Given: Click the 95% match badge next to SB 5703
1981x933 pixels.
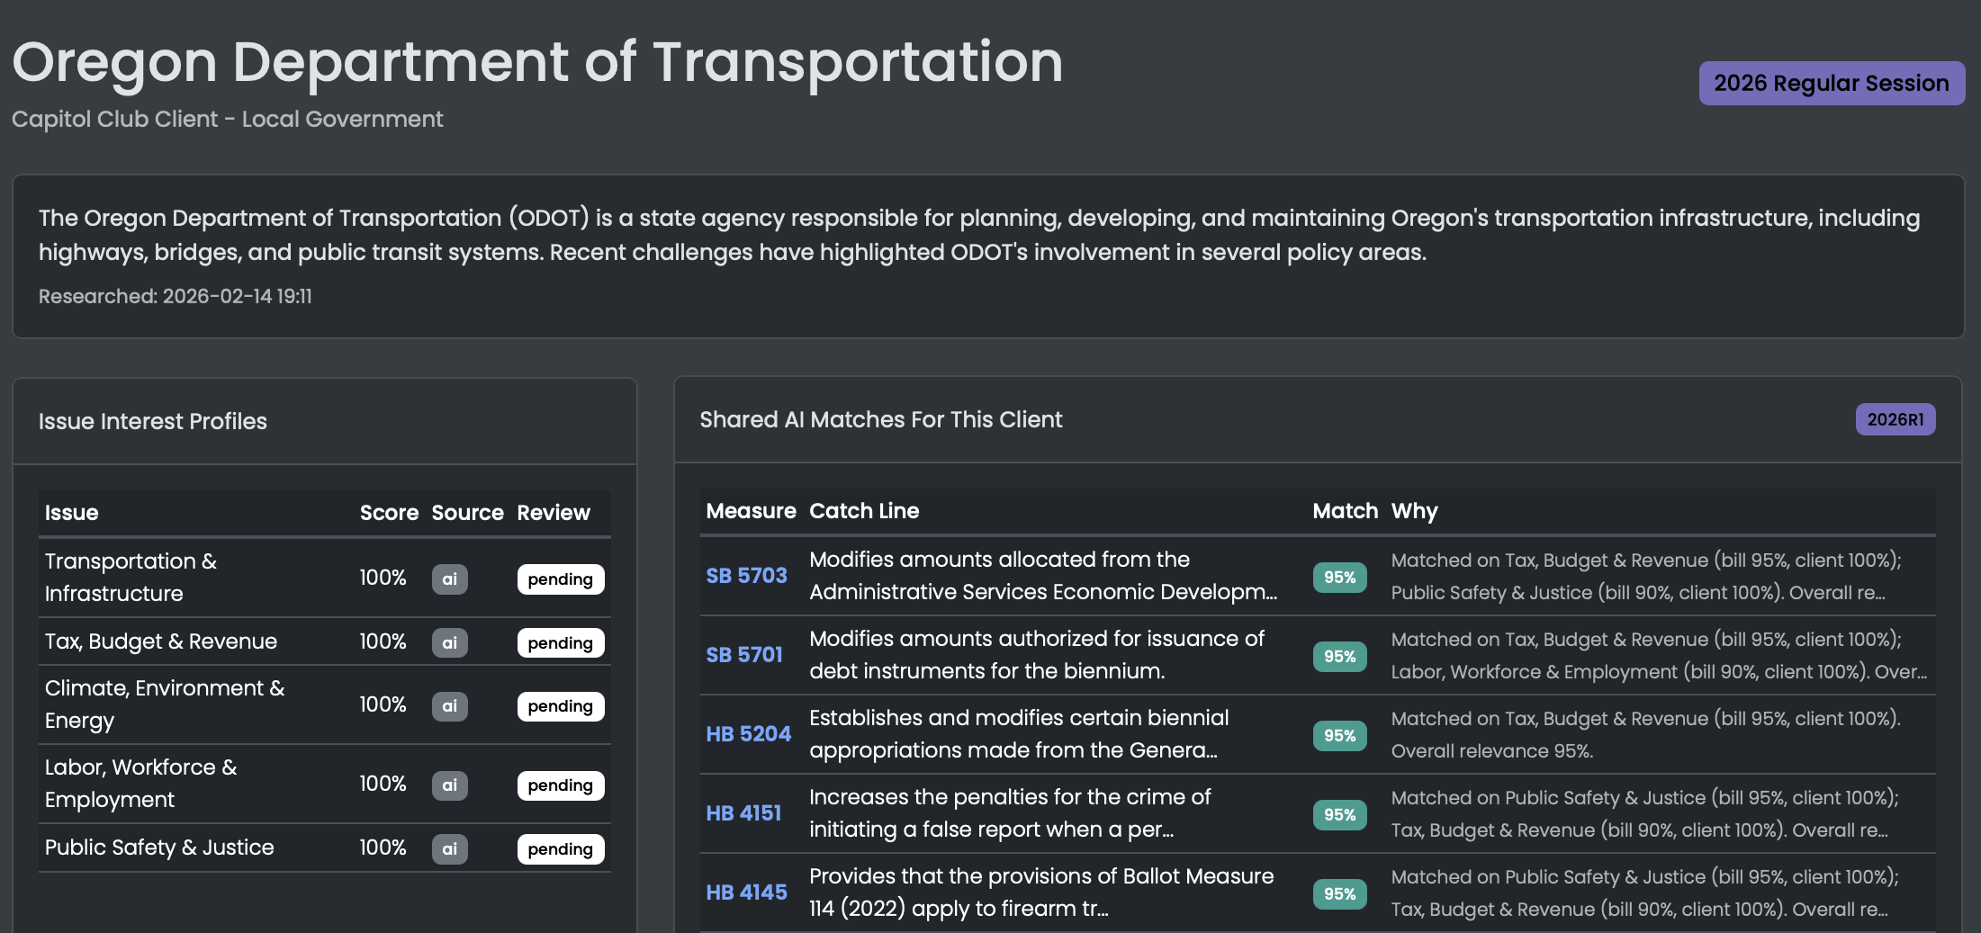Looking at the screenshot, I should click(x=1339, y=577).
